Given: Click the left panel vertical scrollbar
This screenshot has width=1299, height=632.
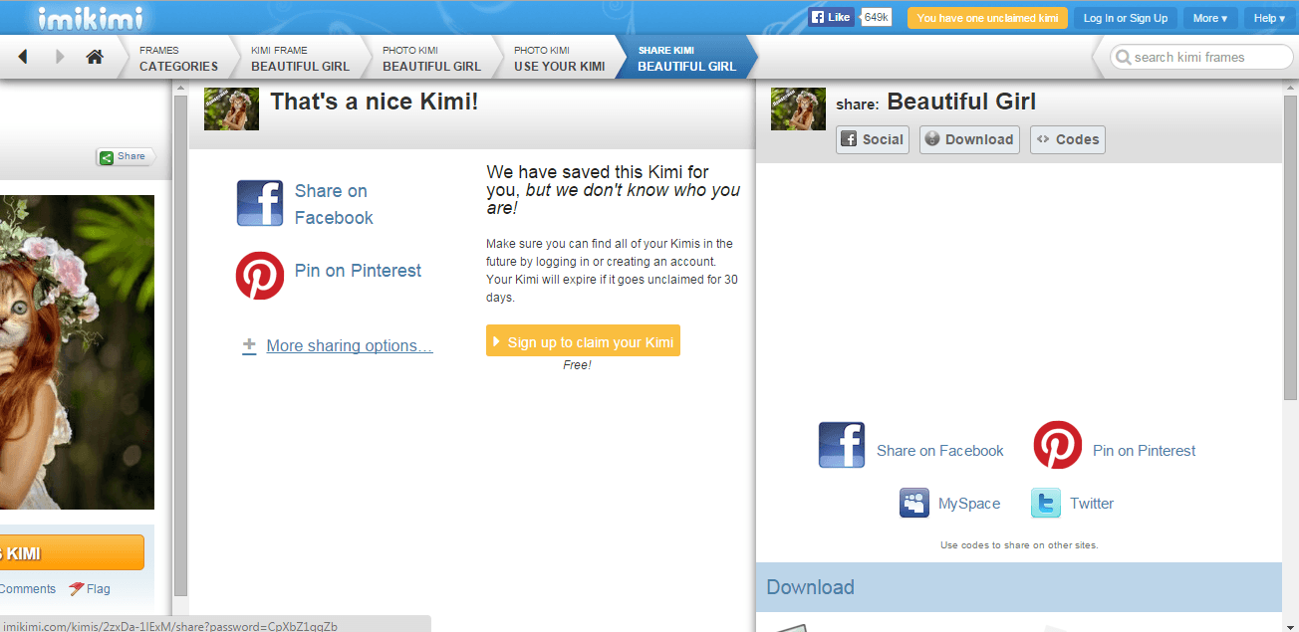Looking at the screenshot, I should click(179, 346).
